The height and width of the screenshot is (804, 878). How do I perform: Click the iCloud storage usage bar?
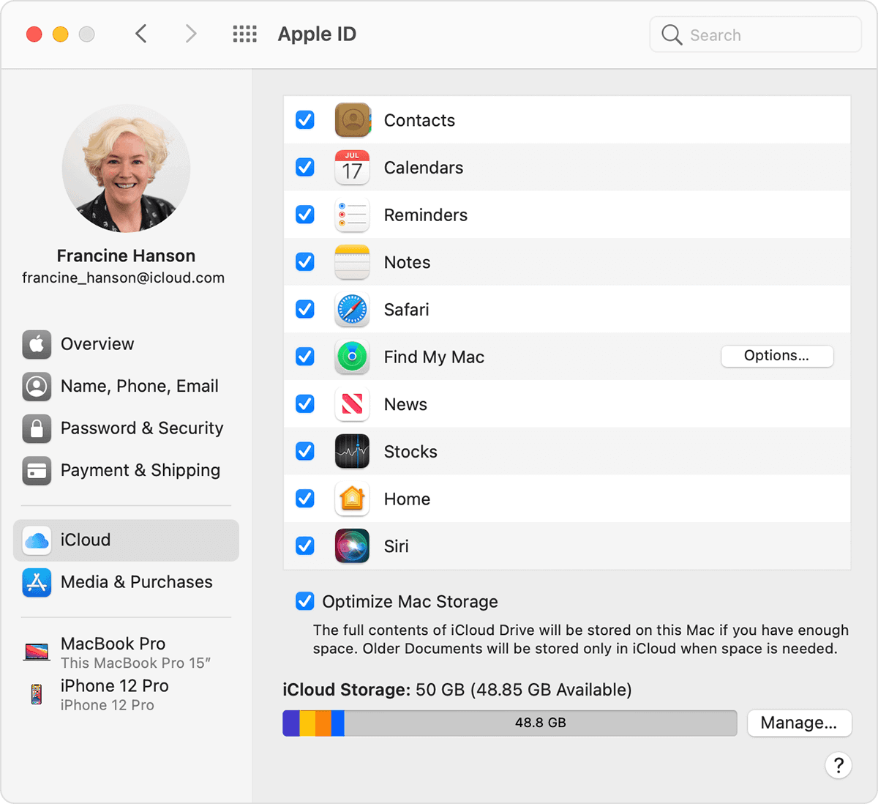pos(509,723)
